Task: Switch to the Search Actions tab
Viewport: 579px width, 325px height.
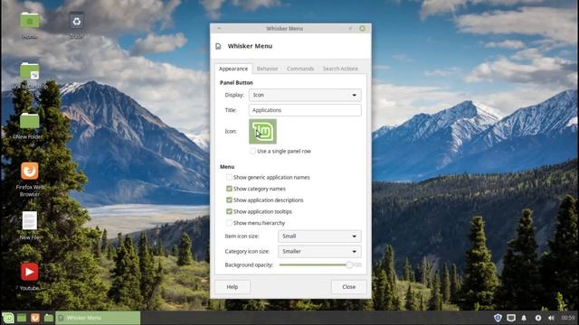Action: [340, 69]
